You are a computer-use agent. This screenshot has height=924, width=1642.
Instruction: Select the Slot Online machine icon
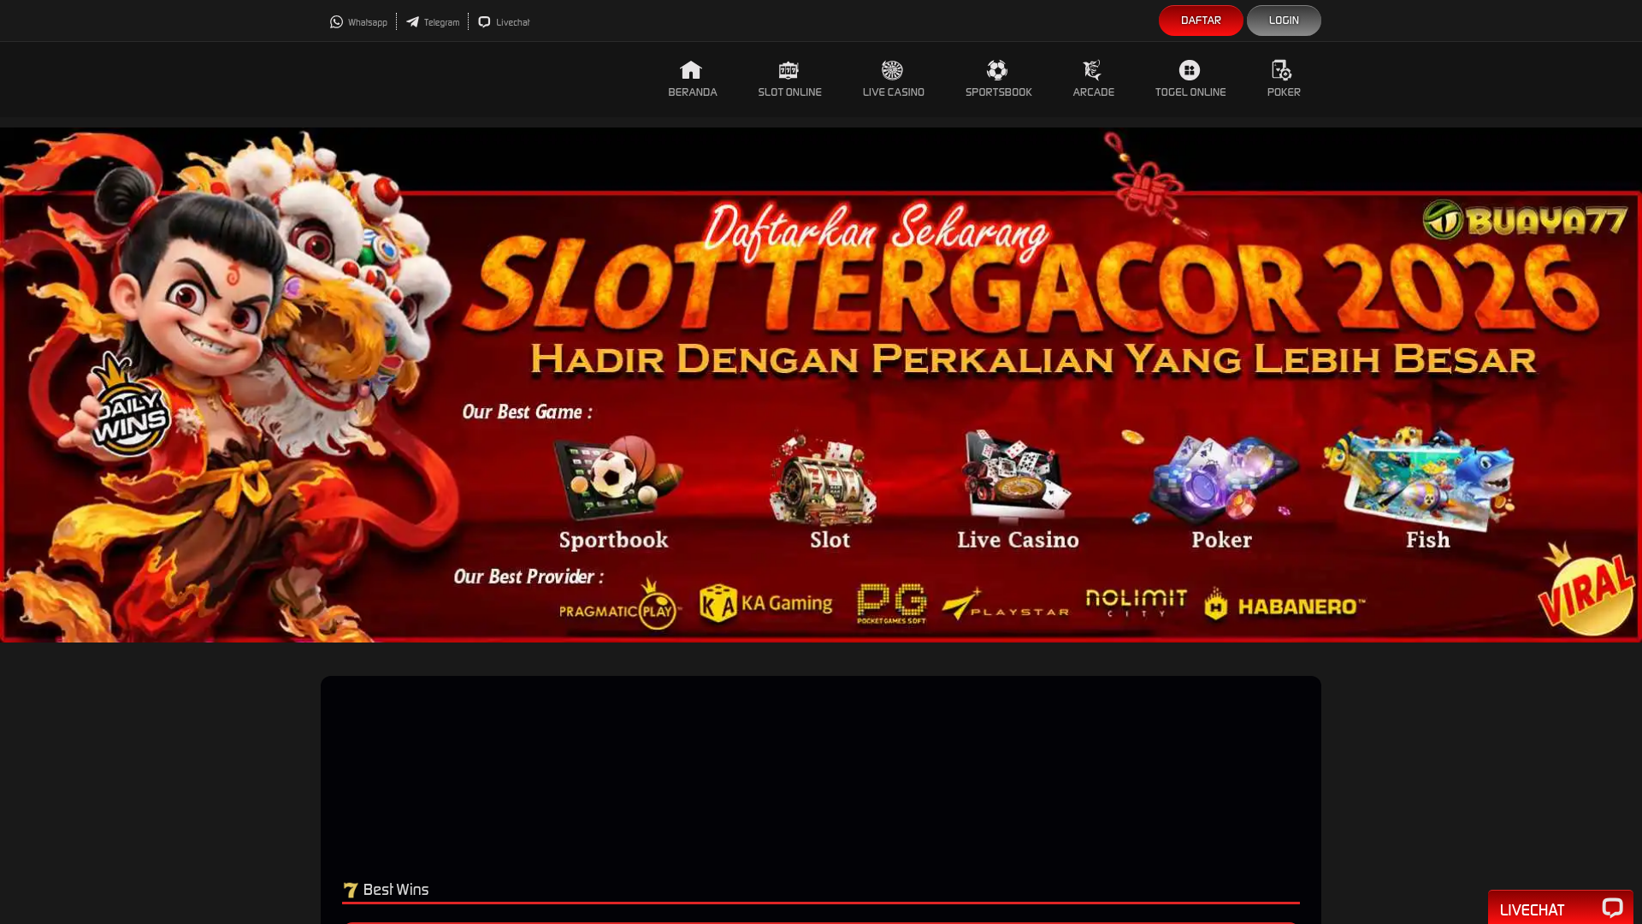(x=789, y=70)
